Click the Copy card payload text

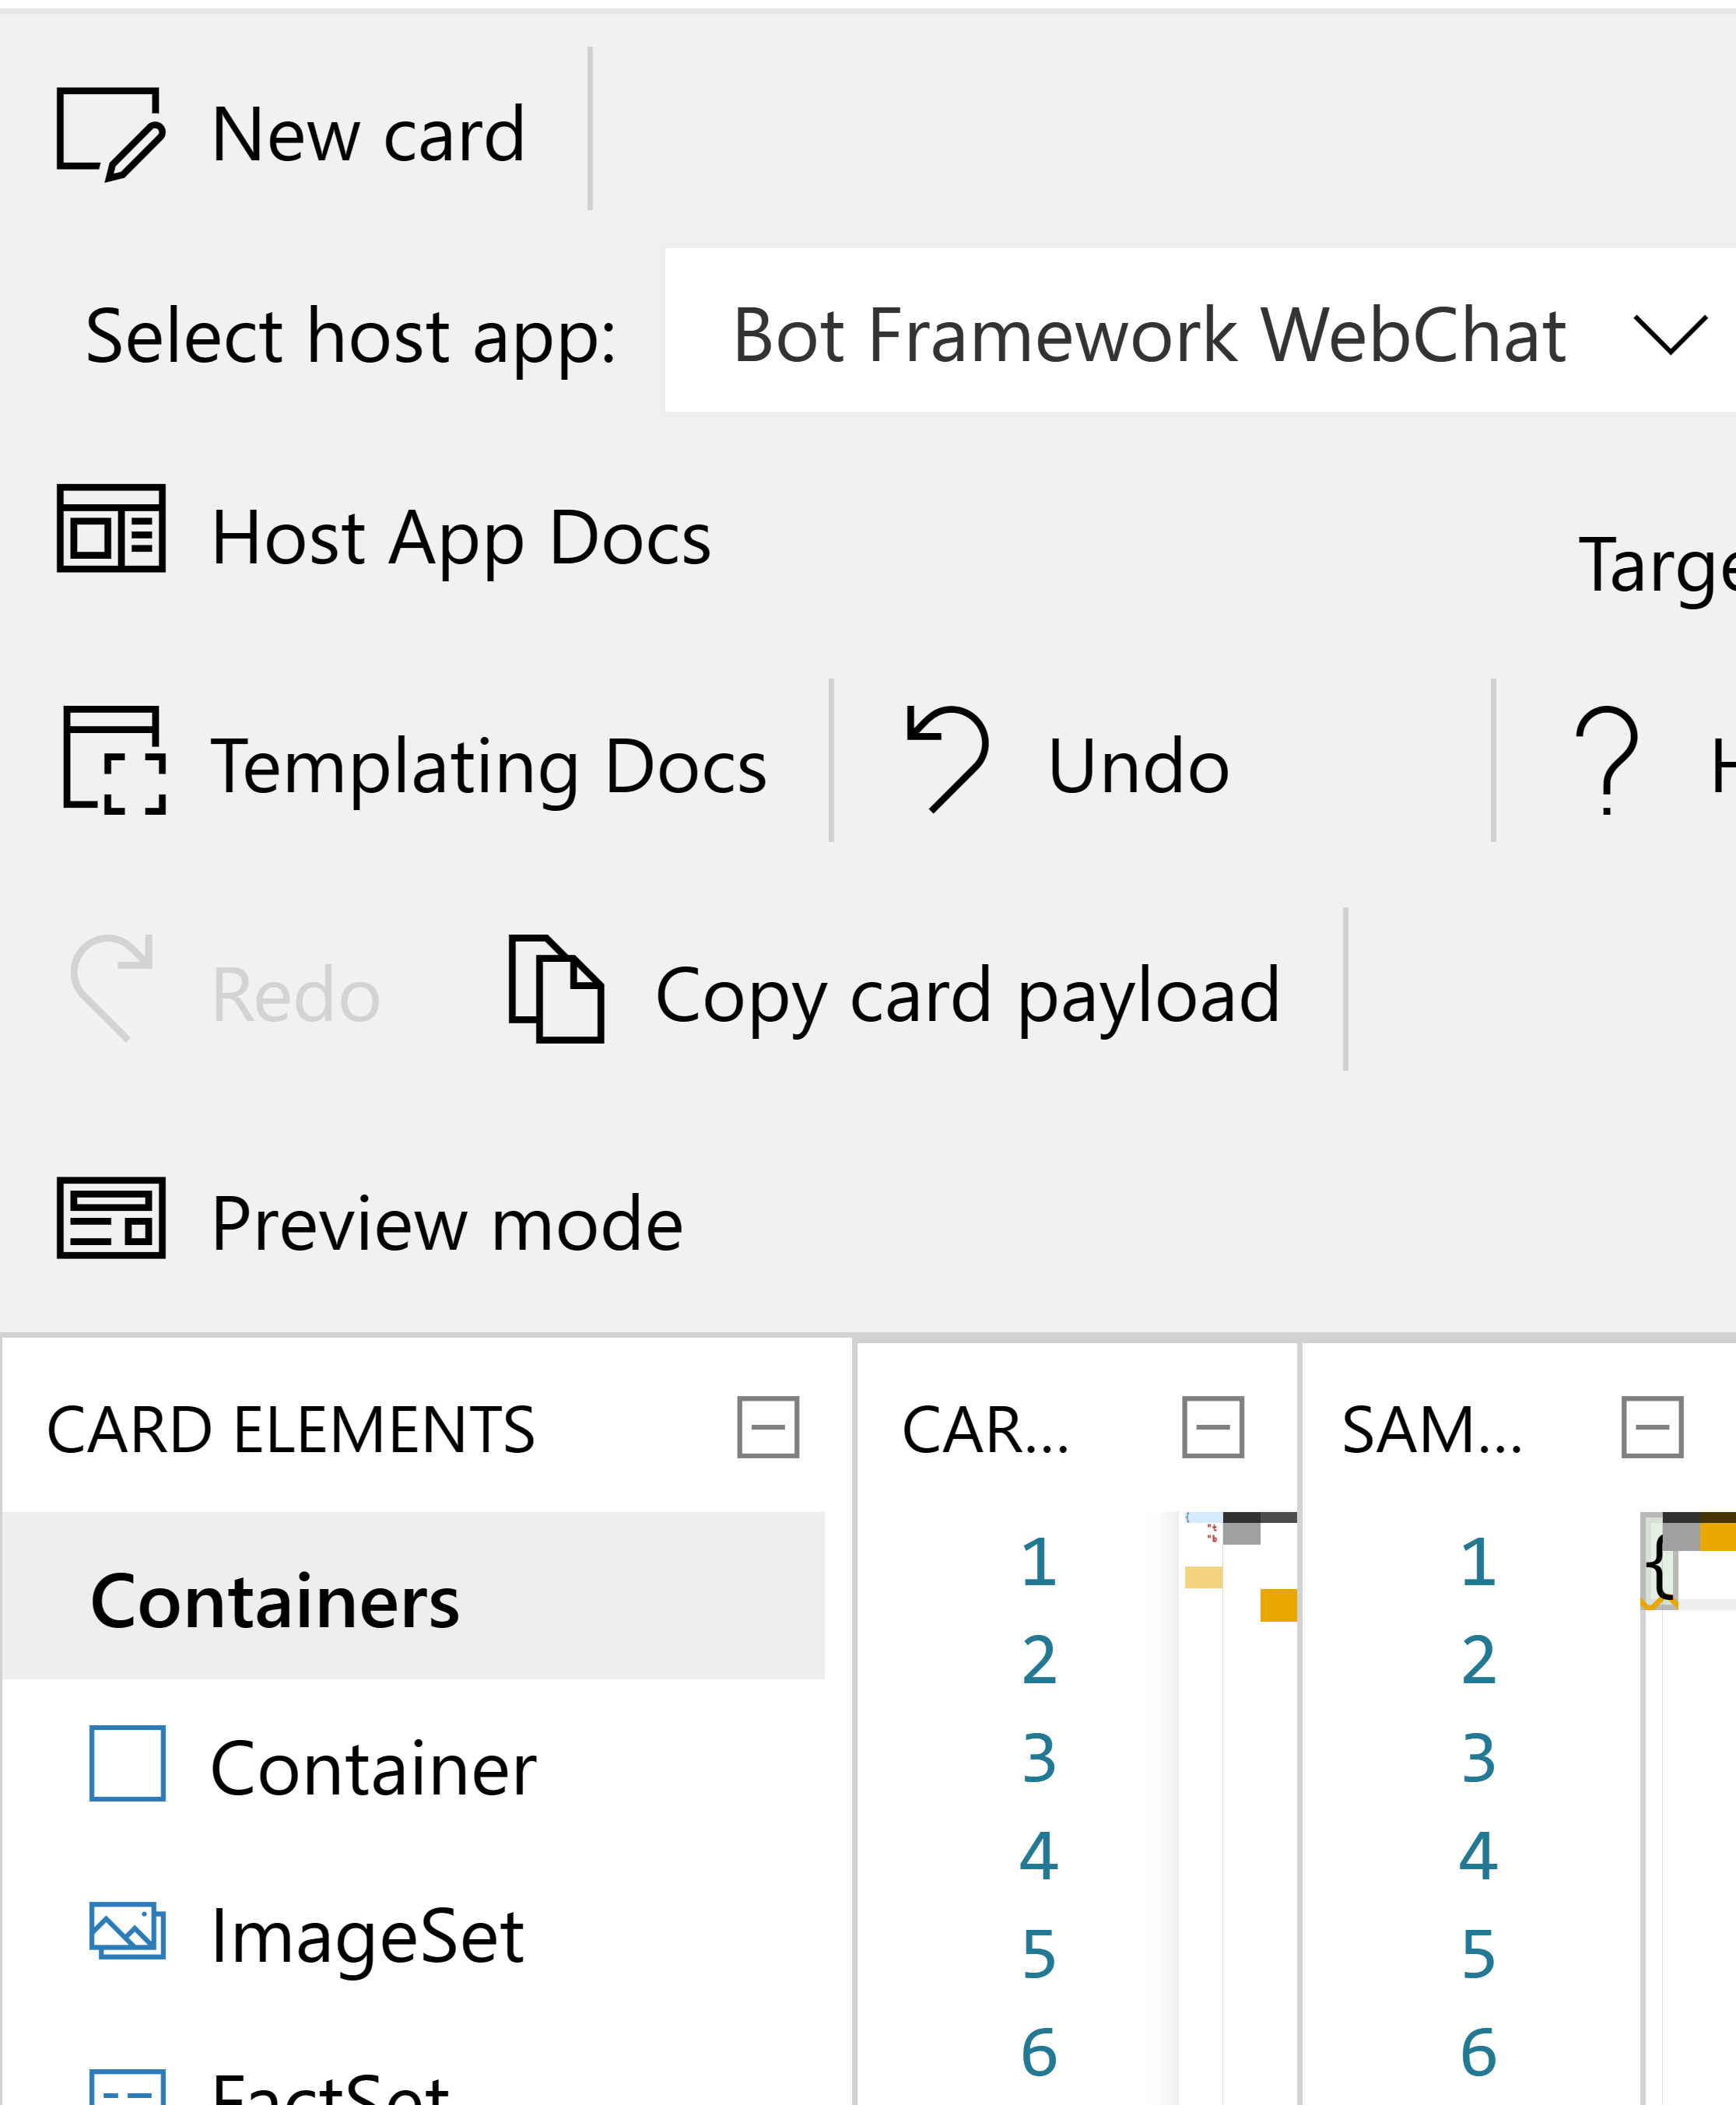click(967, 996)
